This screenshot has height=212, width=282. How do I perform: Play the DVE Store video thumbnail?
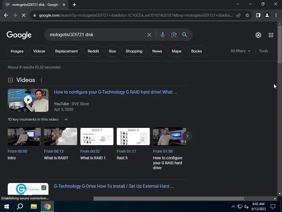28,100
